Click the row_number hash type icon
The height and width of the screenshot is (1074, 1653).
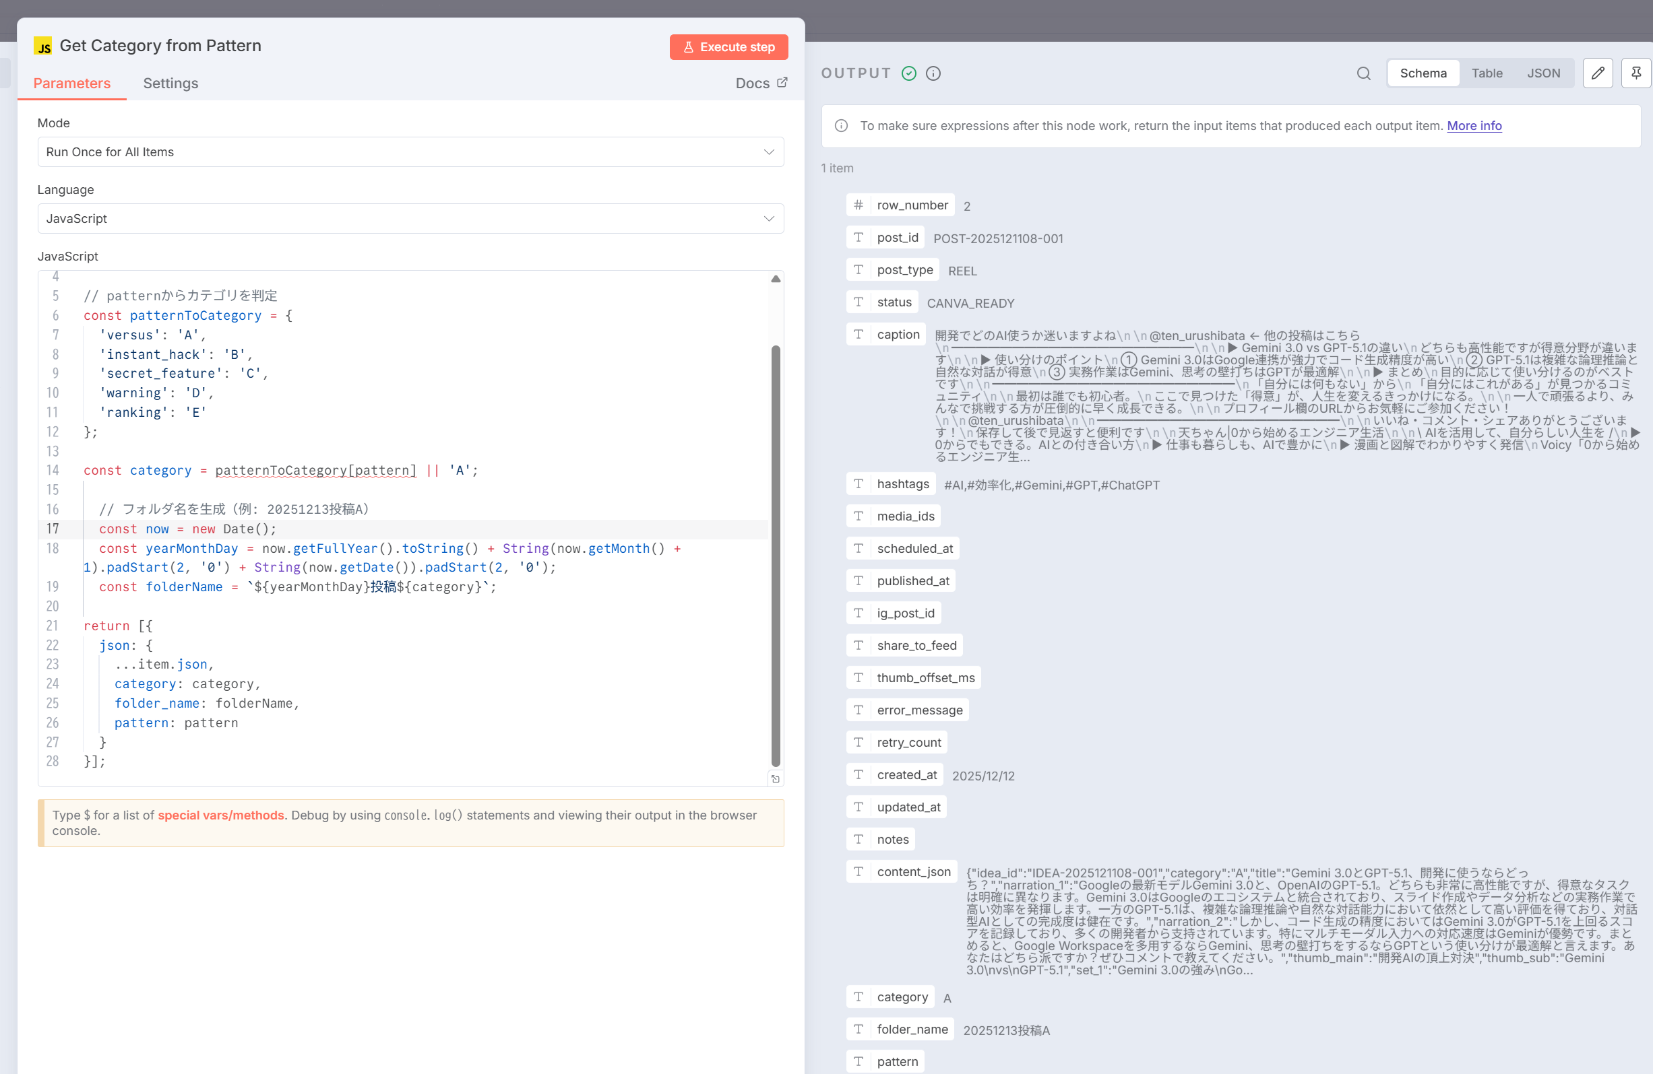[x=859, y=205]
